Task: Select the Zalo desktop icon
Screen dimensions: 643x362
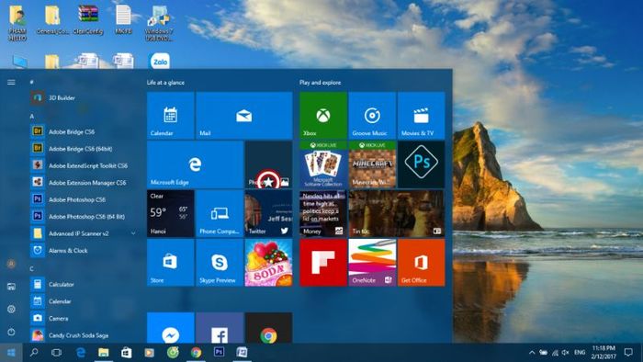Action: (x=160, y=61)
